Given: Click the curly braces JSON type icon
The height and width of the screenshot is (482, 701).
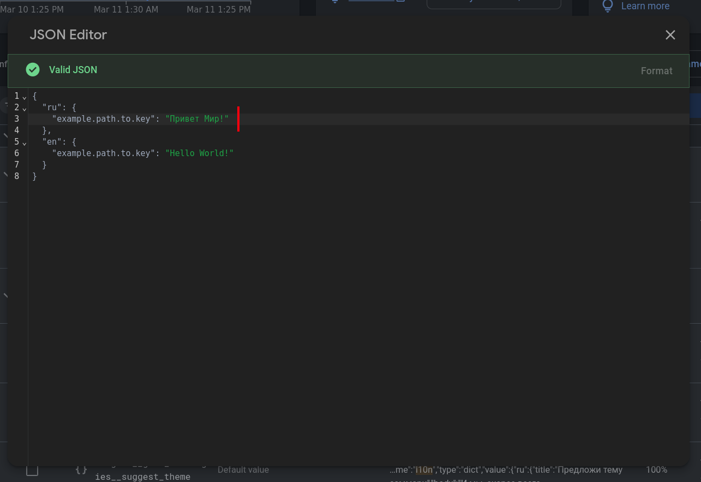Looking at the screenshot, I should [81, 469].
